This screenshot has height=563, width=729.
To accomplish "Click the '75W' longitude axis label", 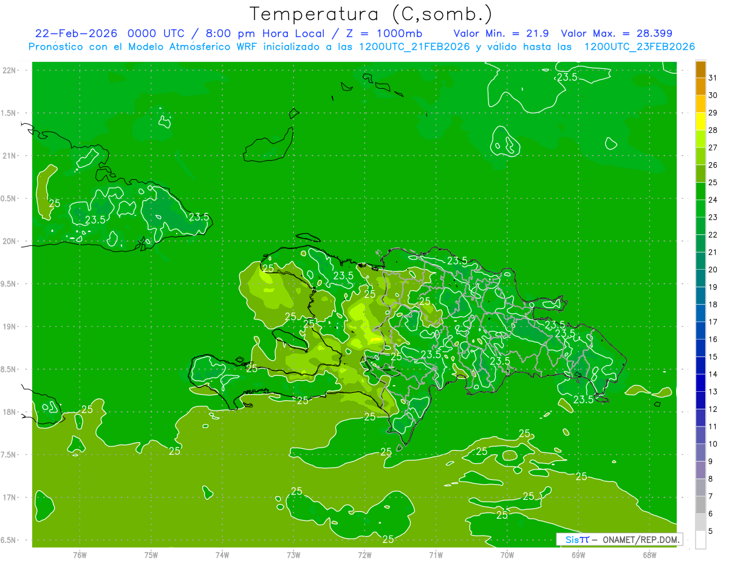I will tap(151, 554).
